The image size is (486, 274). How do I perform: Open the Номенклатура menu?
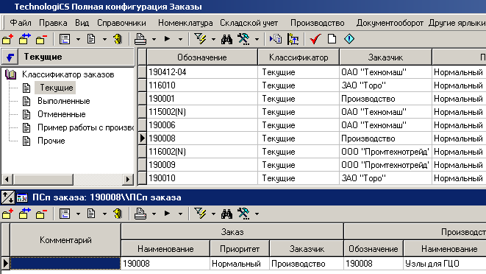click(185, 23)
